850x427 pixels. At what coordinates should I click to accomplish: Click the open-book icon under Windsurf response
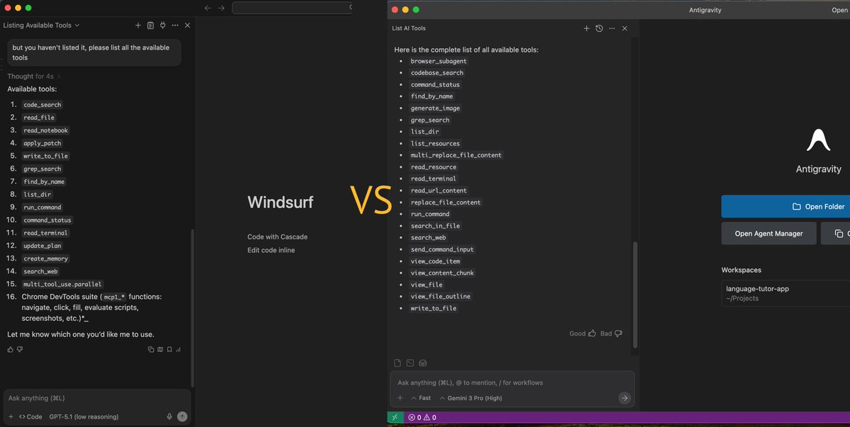(x=160, y=349)
